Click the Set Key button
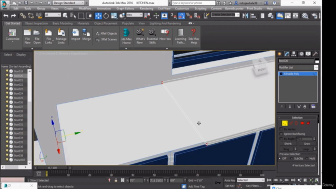The width and height of the screenshot is (336, 189). point(230,186)
